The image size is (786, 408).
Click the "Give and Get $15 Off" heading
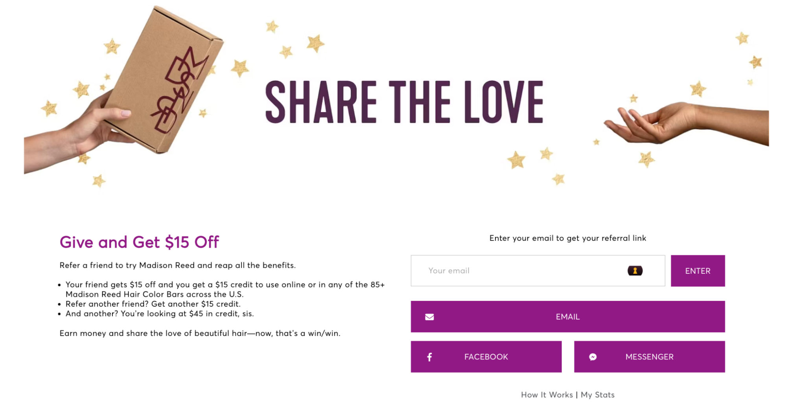(139, 242)
